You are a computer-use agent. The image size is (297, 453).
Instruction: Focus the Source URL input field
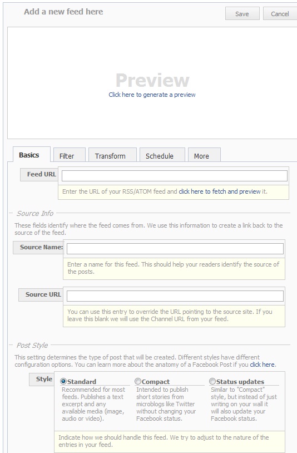(175, 296)
